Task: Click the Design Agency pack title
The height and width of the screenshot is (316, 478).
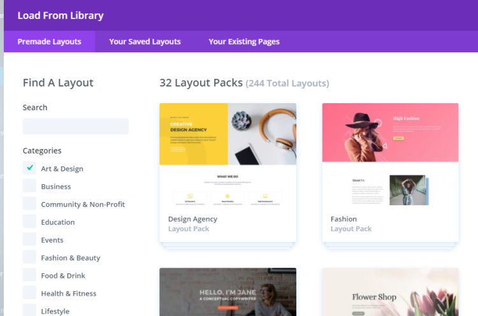Action: pyautogui.click(x=192, y=219)
